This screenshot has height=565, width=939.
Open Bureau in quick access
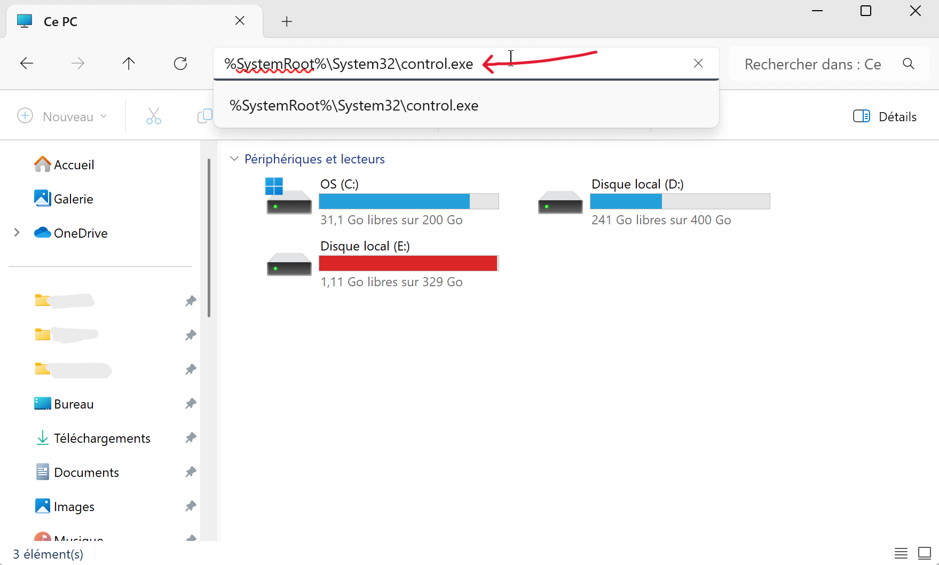(64, 404)
